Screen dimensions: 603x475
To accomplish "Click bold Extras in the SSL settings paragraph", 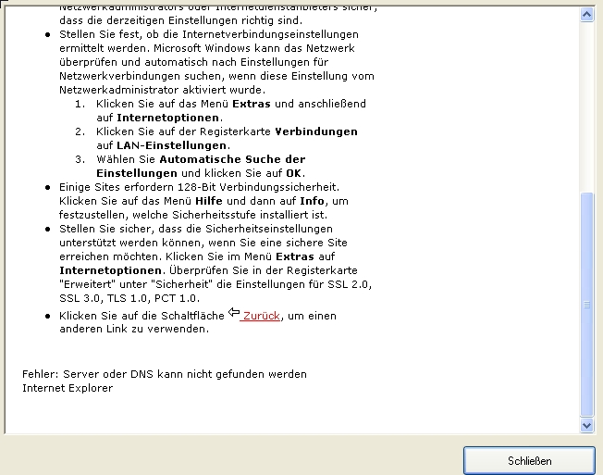I will 305,256.
